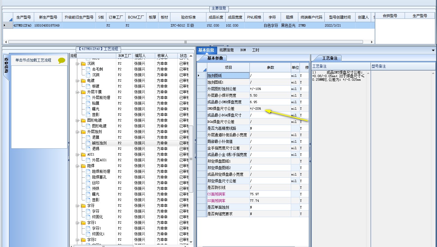The image size is (437, 247).
Task: Click the yellow speech bubble icon
Action: [62, 60]
